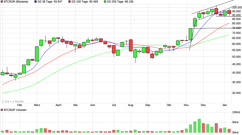
Task: Click the 80.000 price axis label
Action: point(236,24)
